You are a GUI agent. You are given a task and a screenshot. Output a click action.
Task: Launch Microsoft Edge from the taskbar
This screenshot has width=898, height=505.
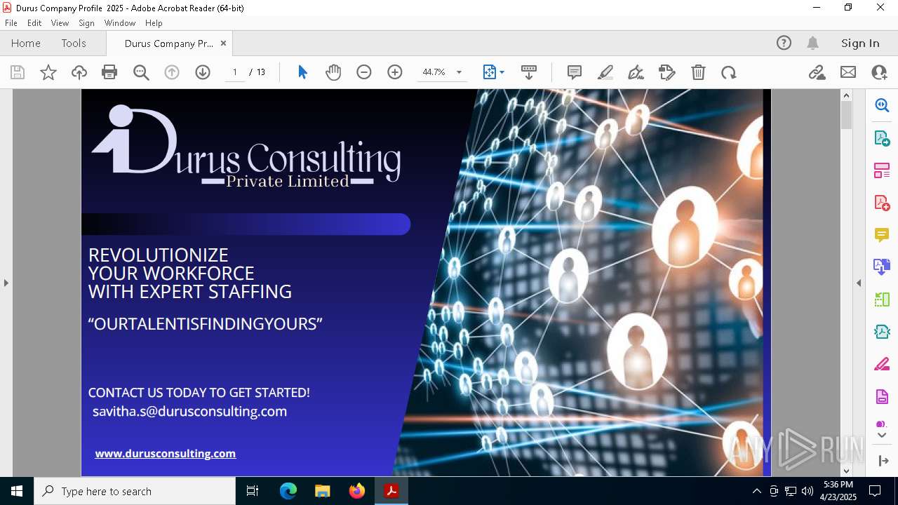click(x=288, y=491)
